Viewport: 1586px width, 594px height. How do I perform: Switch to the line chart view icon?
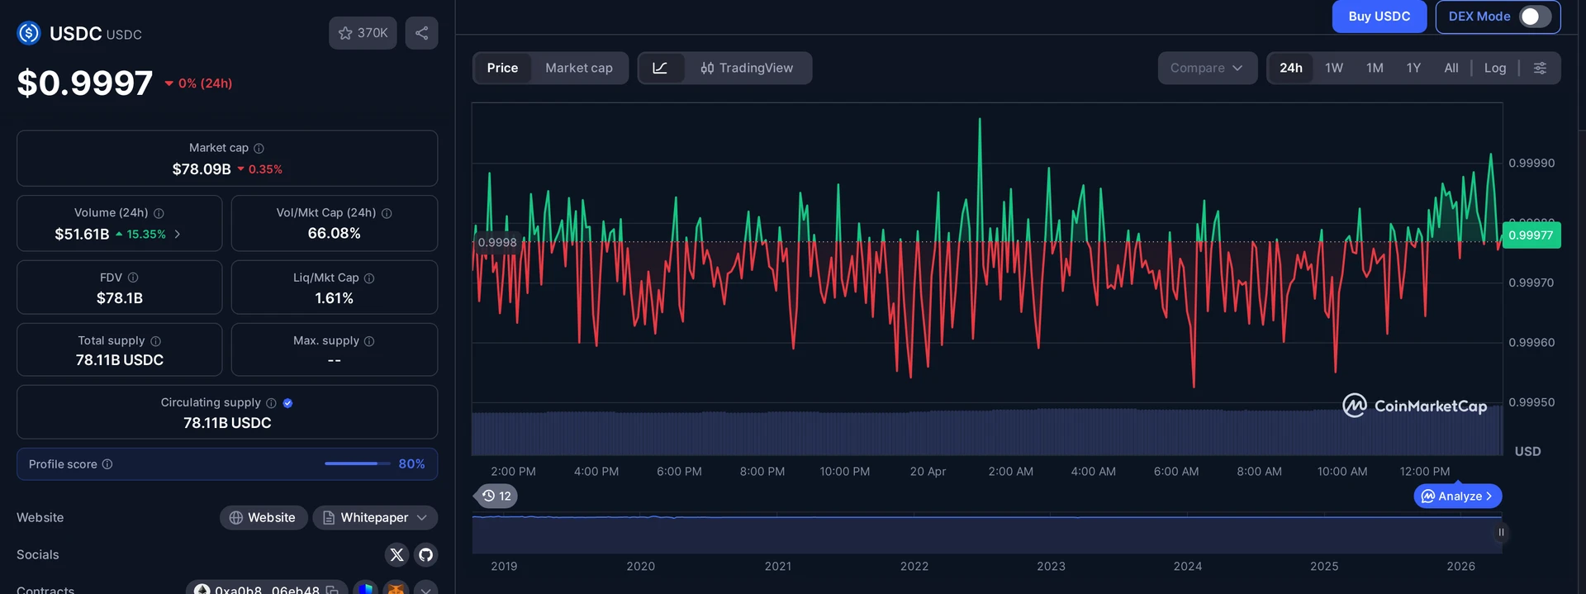pyautogui.click(x=660, y=68)
